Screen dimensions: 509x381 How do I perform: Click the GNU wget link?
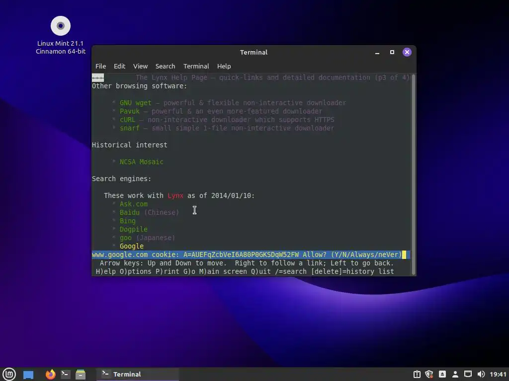[x=135, y=103]
